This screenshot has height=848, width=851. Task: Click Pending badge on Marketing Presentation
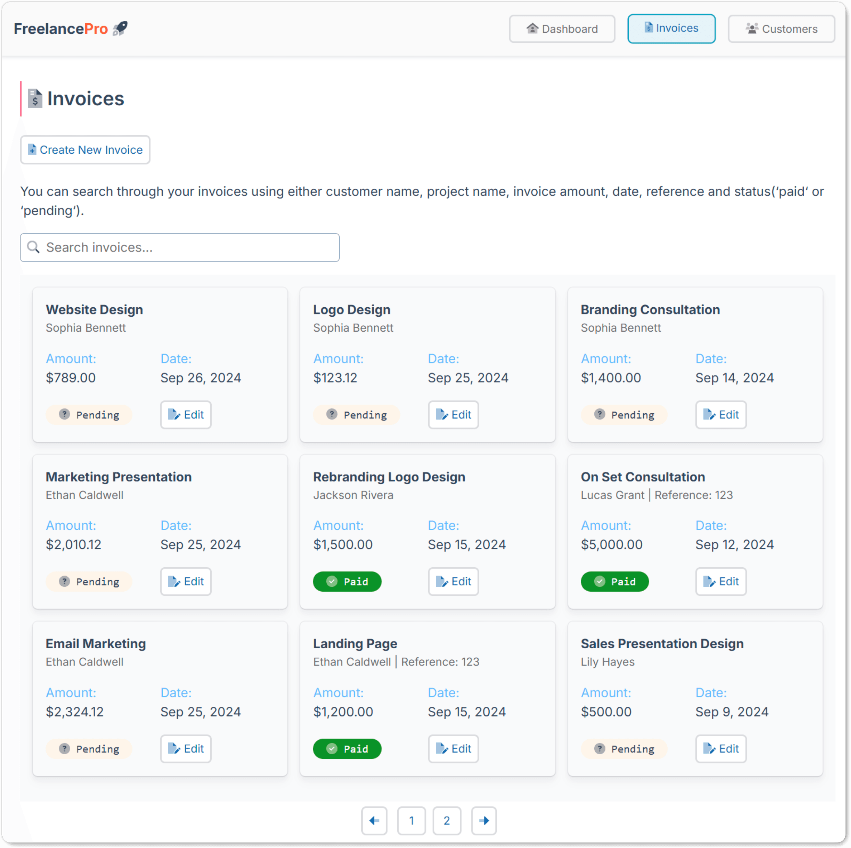[x=89, y=582]
